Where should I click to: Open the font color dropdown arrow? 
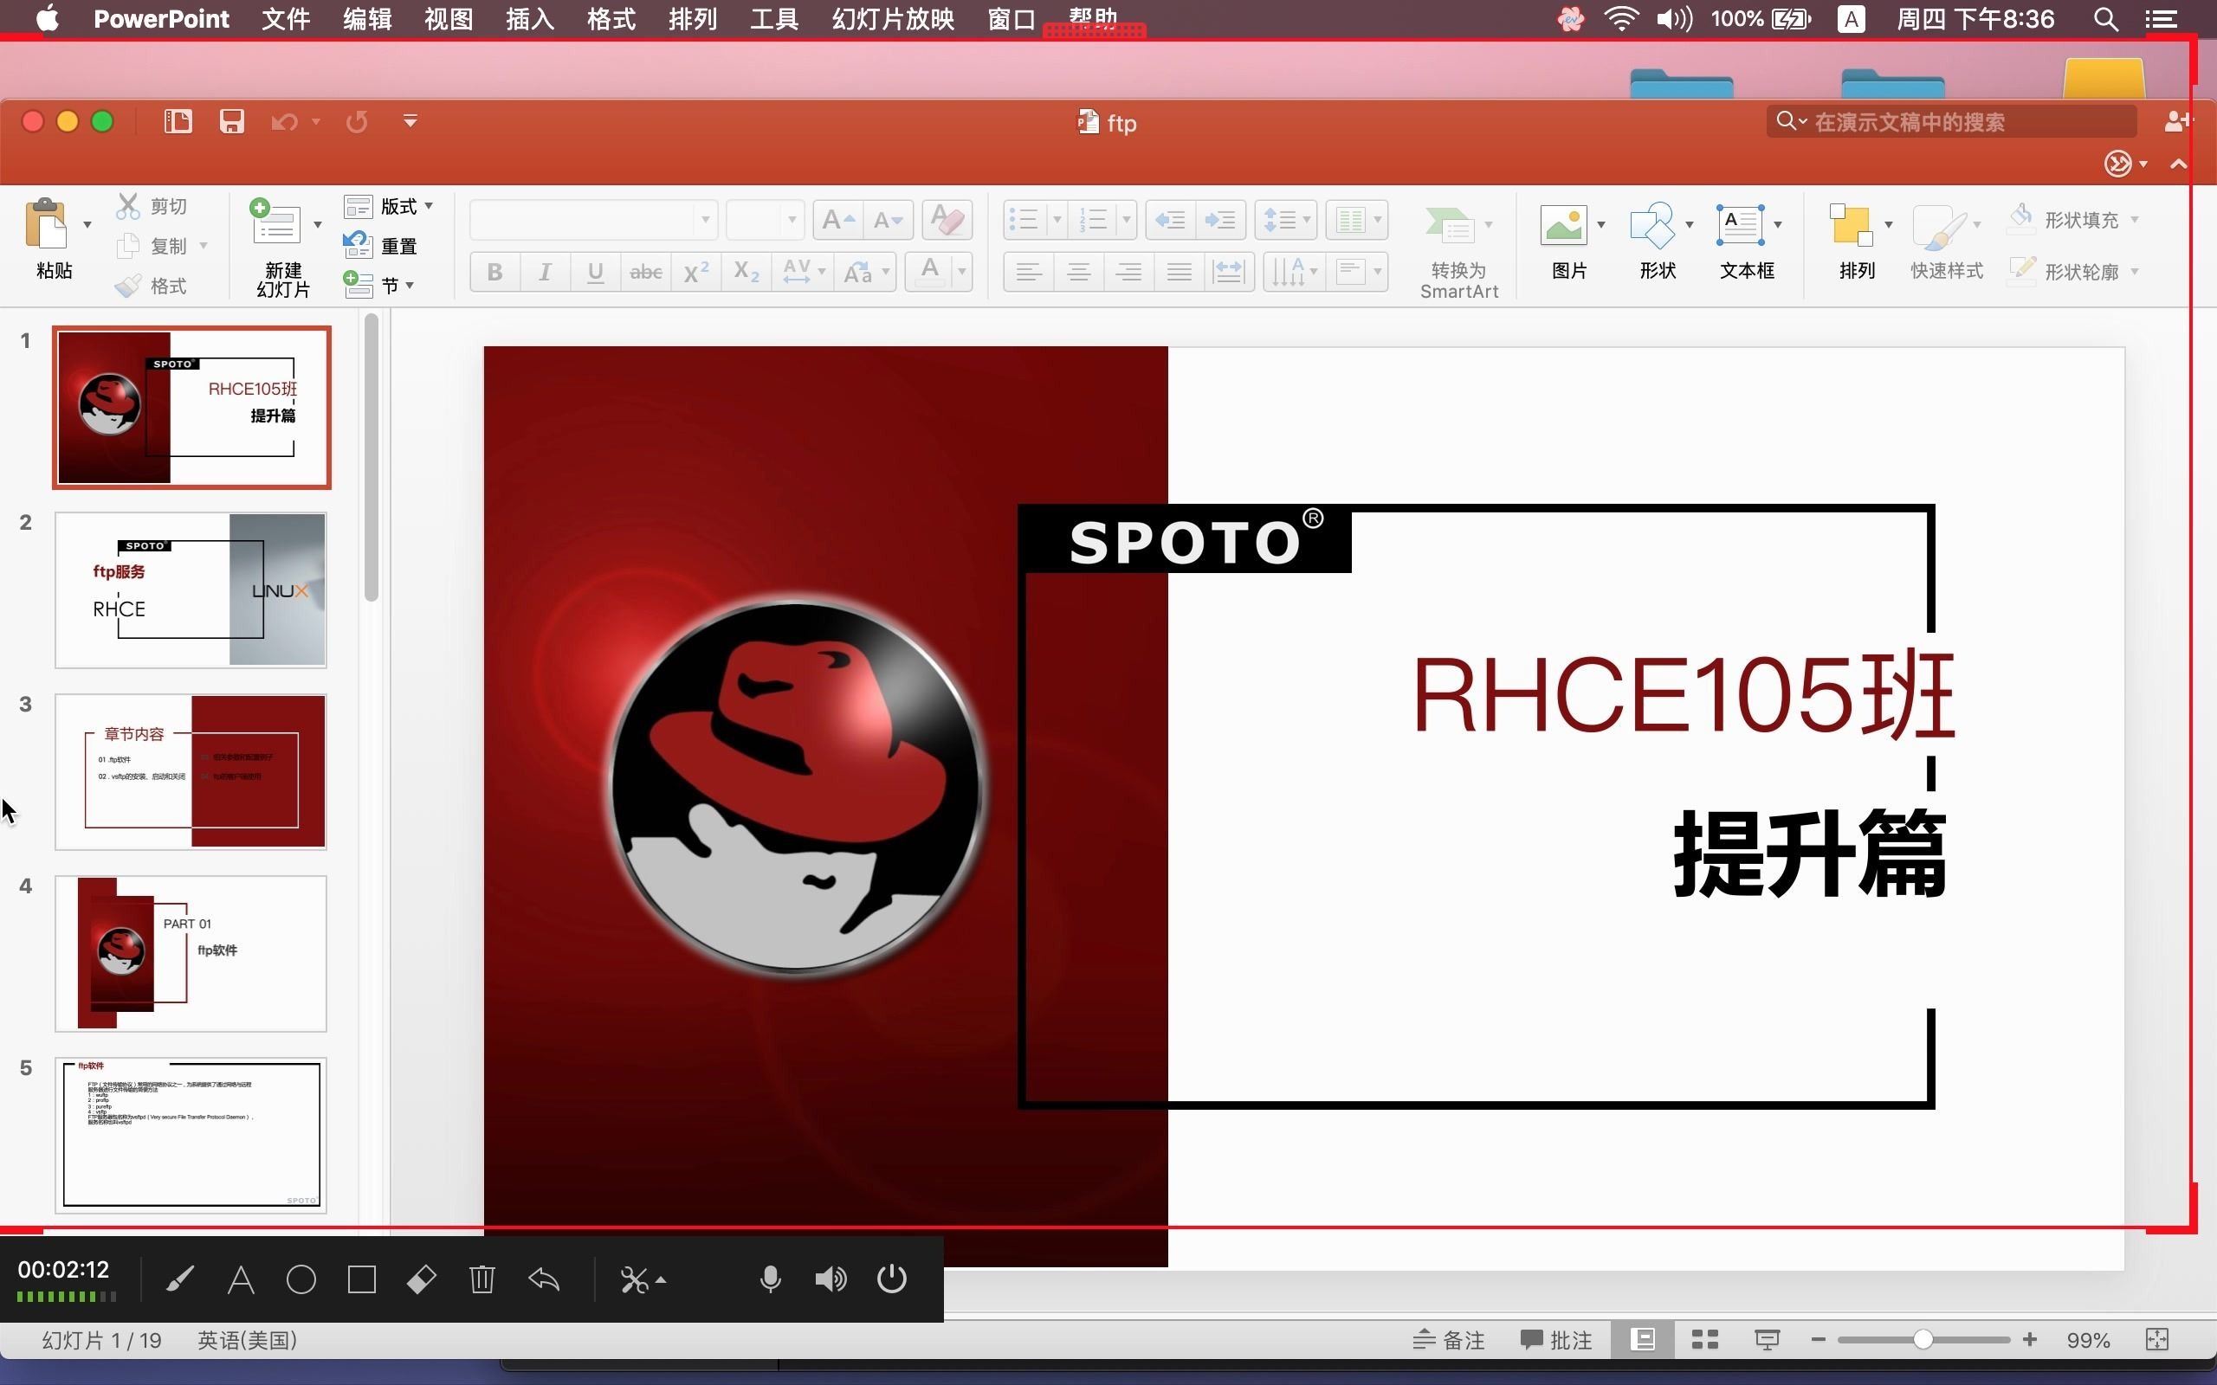click(962, 271)
